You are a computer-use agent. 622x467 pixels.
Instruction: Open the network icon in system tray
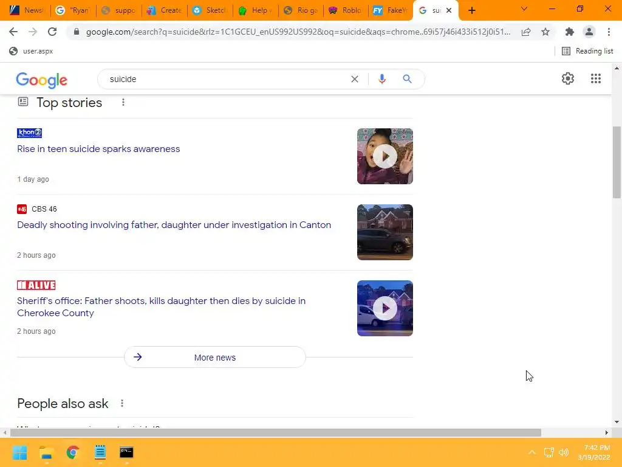tap(549, 452)
